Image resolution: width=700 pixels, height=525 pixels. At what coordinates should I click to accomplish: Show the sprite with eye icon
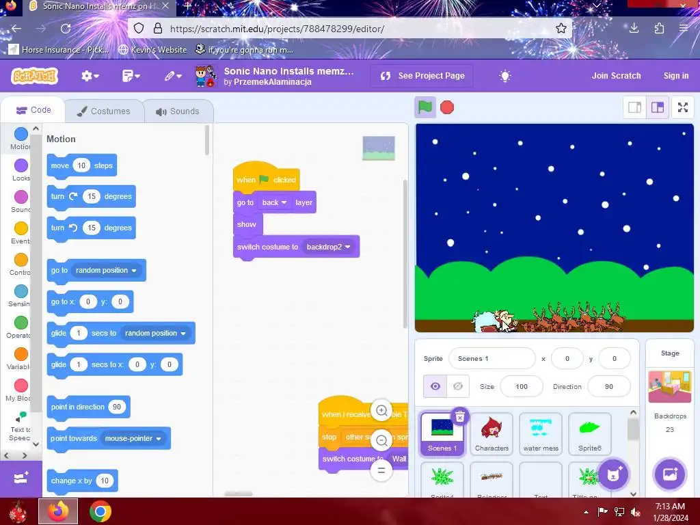[x=435, y=386]
